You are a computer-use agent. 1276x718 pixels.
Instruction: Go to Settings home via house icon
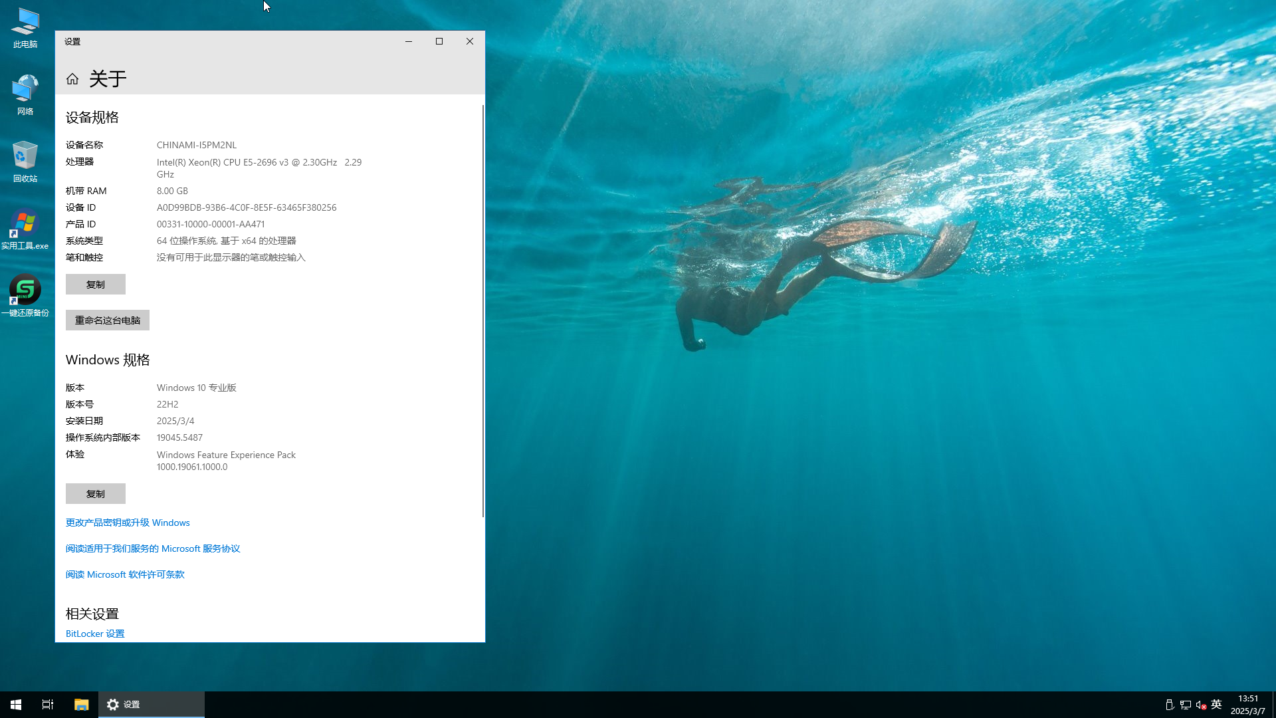[72, 79]
